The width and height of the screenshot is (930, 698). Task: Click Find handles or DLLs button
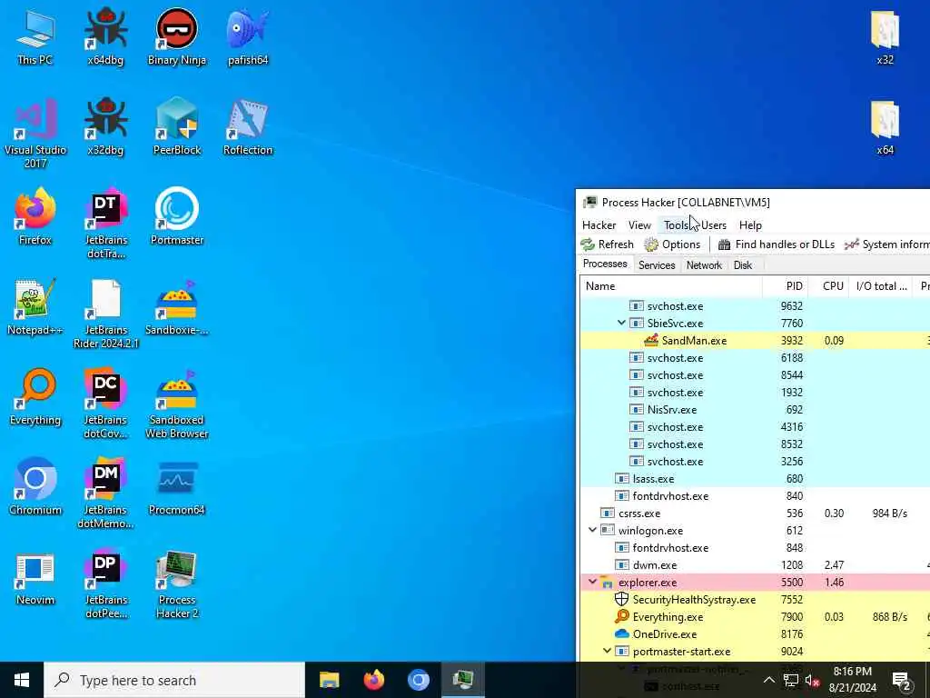[x=777, y=244]
